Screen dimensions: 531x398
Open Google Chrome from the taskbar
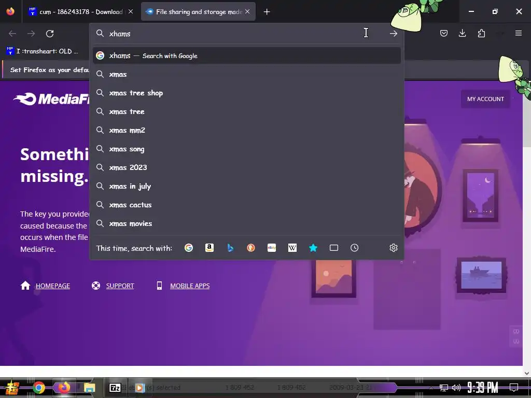(x=39, y=388)
